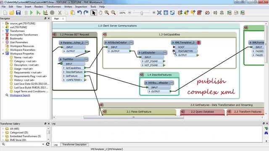Screen dimensions: 269x151
Task: Select the Categorized (25) gallery folder
Action: point(19,133)
